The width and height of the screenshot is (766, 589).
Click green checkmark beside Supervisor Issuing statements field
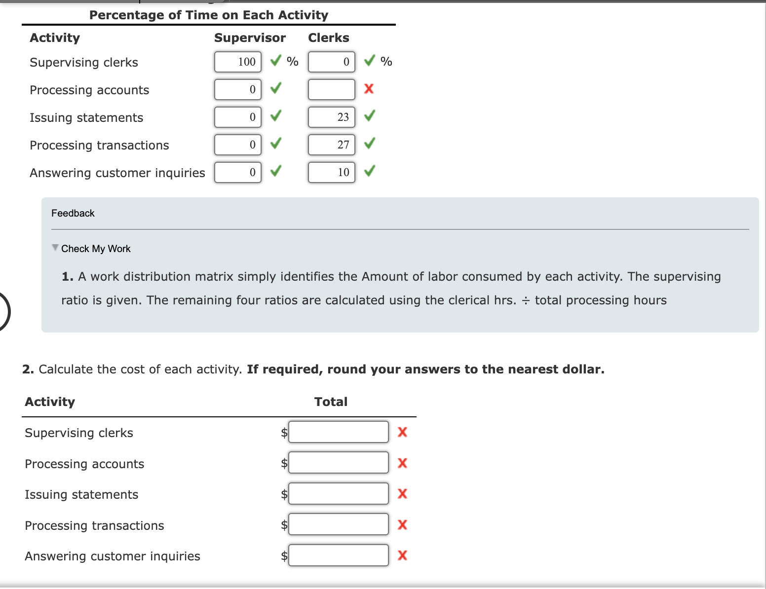tap(276, 116)
